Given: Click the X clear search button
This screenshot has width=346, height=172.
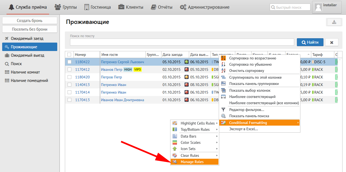Looking at the screenshot, I should click(332, 42).
